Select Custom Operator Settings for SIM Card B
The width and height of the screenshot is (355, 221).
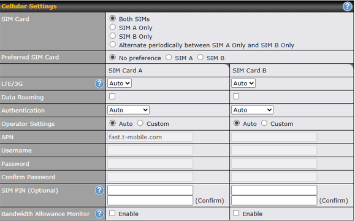pos(264,123)
